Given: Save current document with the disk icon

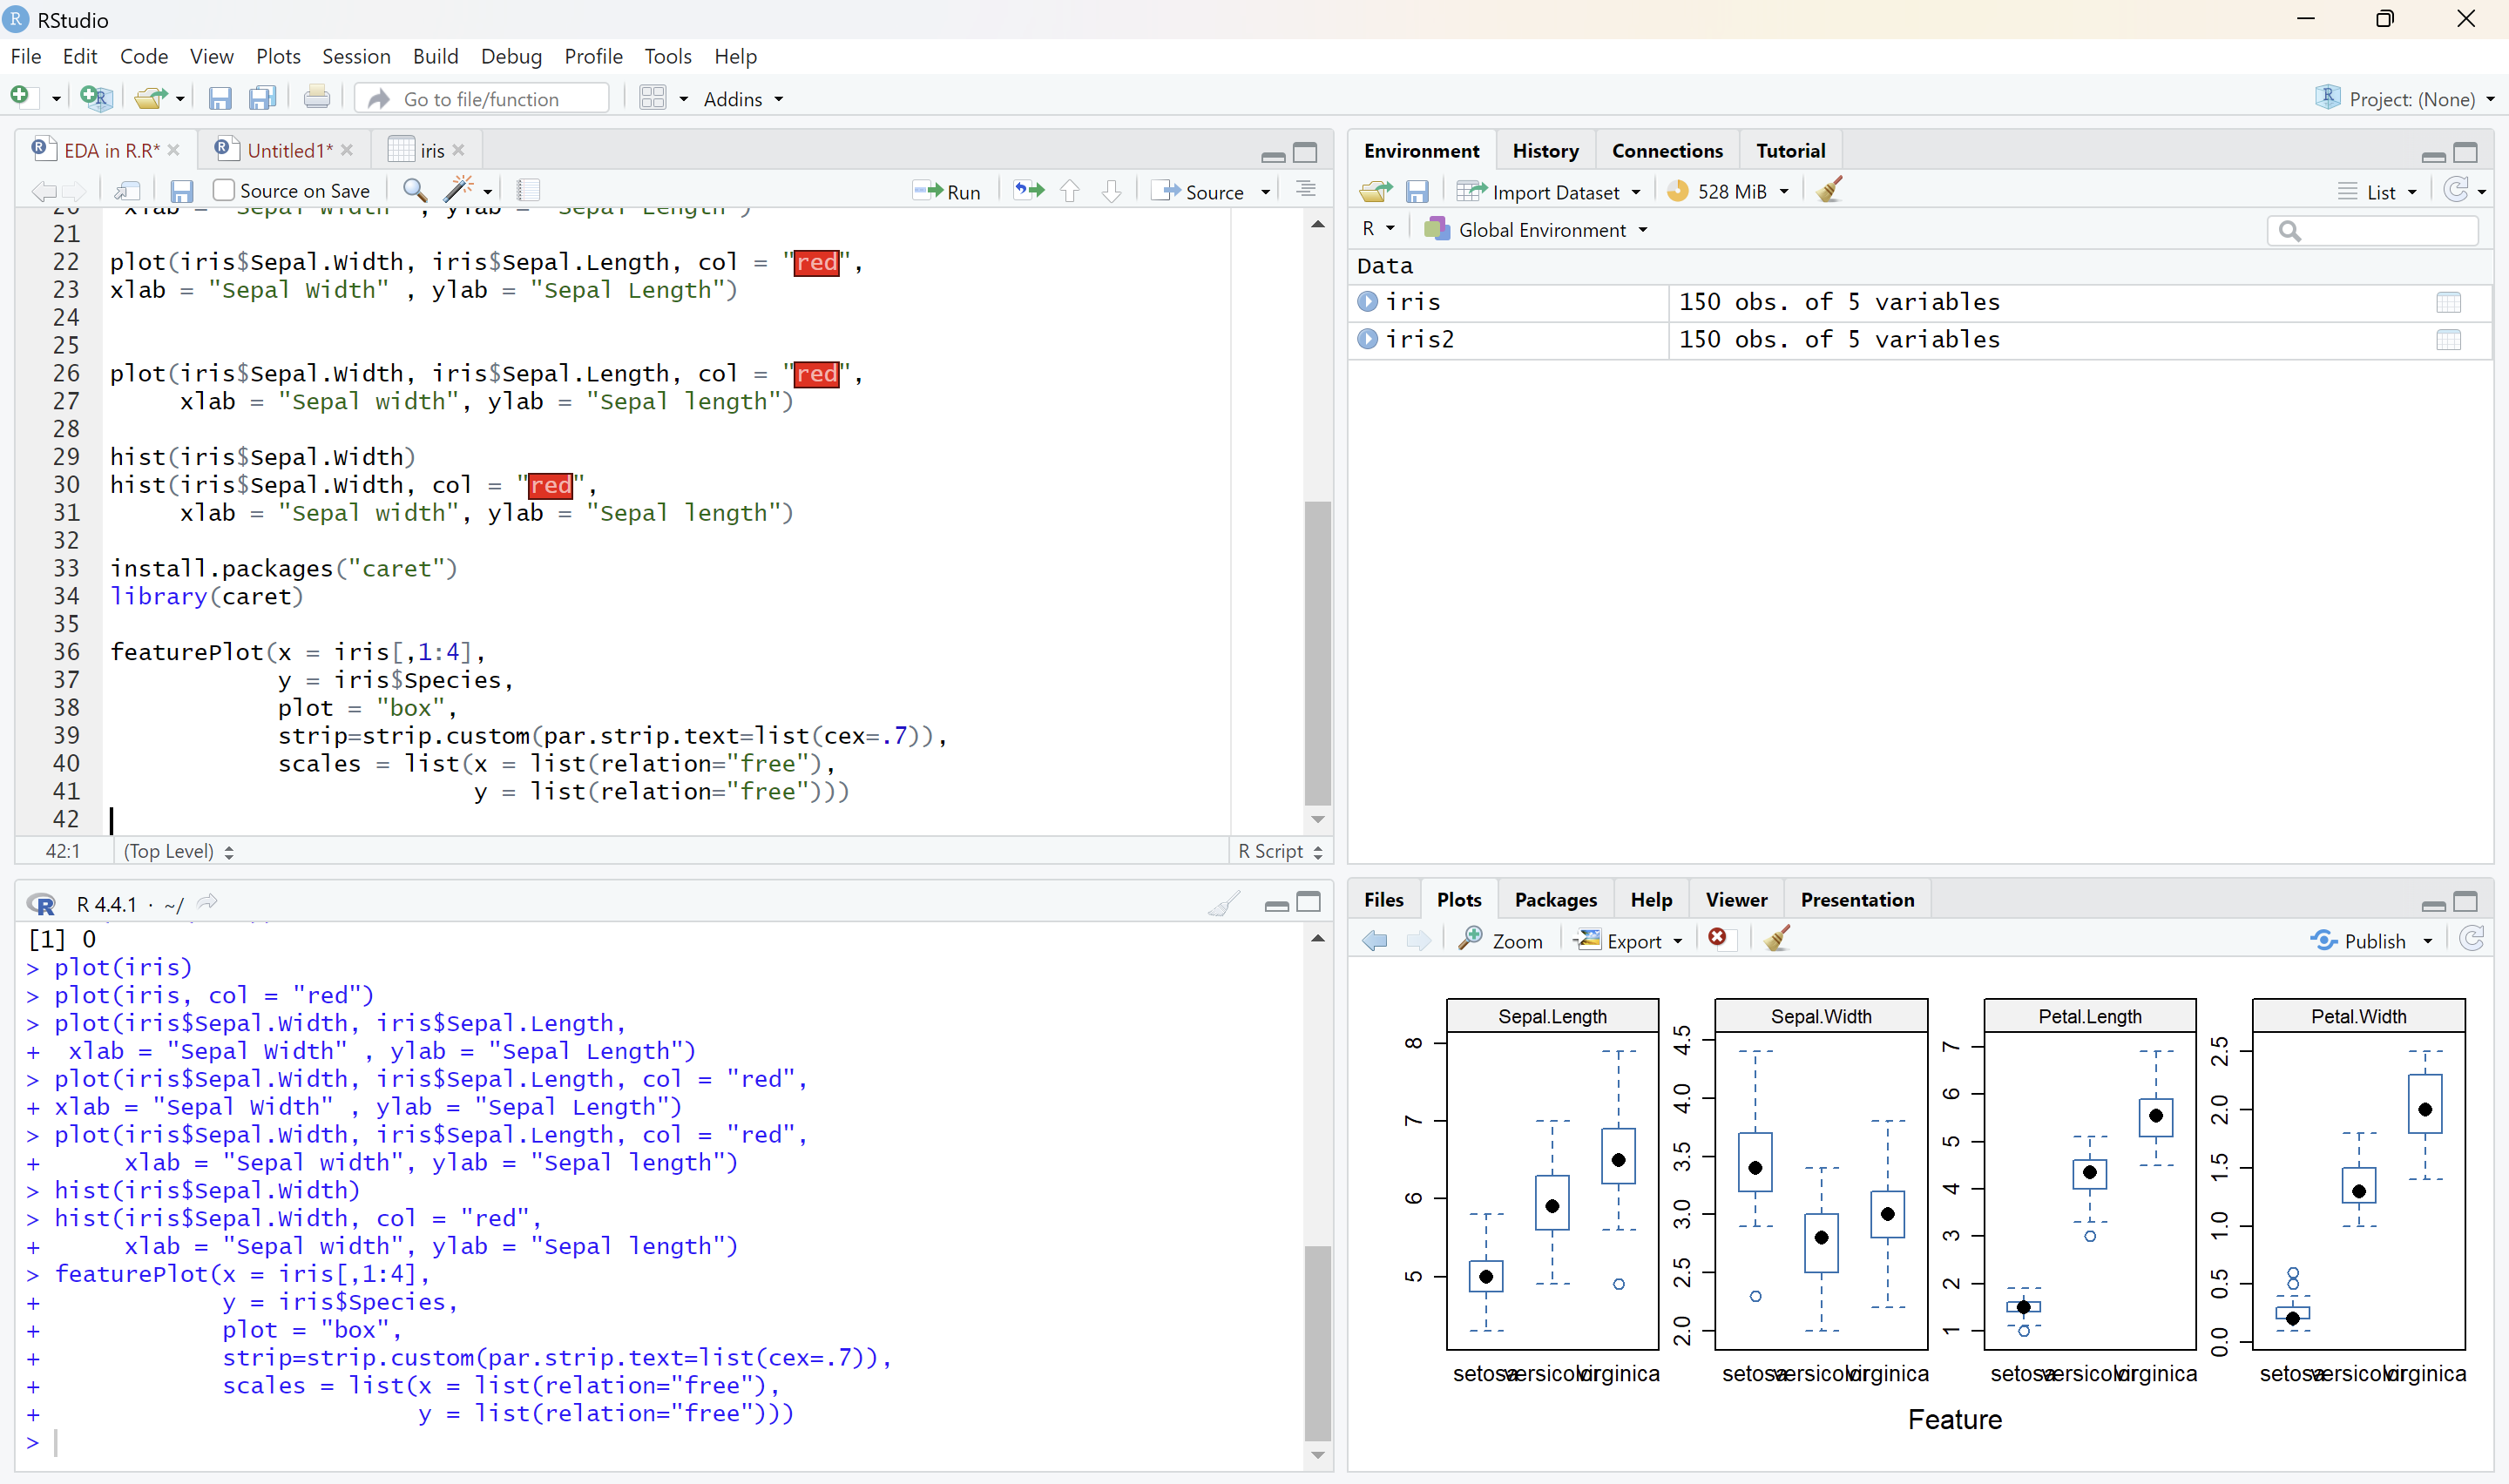Looking at the screenshot, I should (x=181, y=191).
